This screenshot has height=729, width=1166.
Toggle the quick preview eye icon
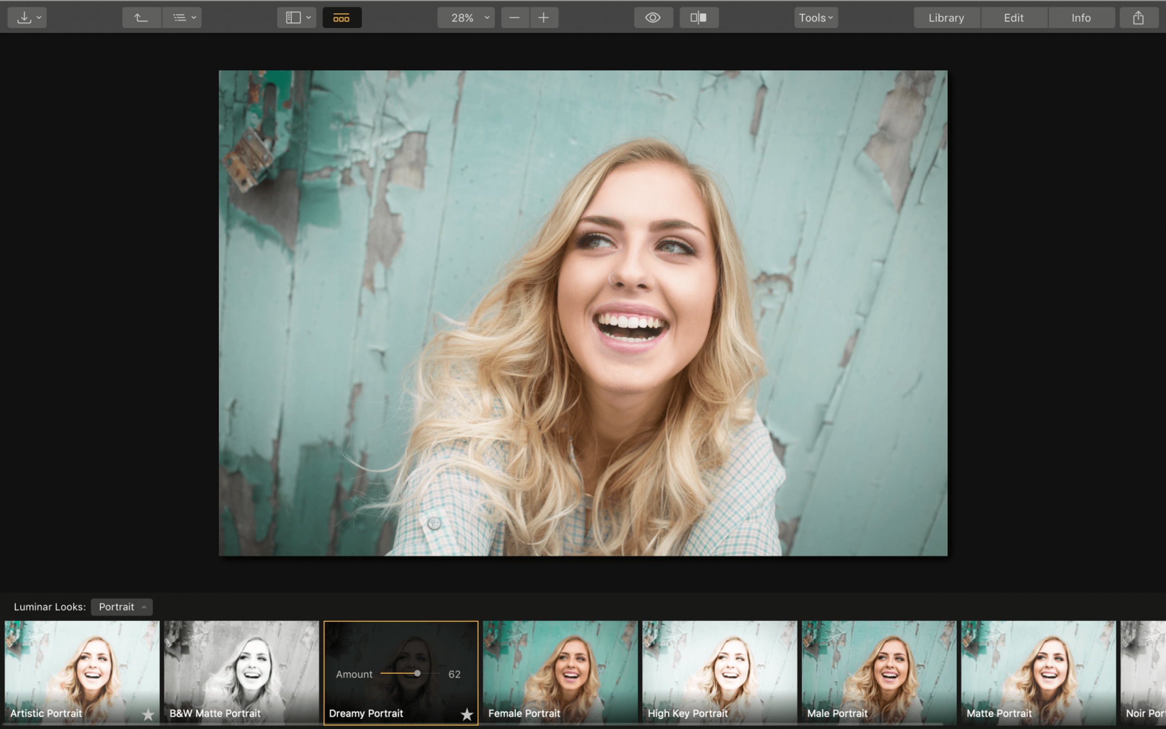tap(652, 18)
